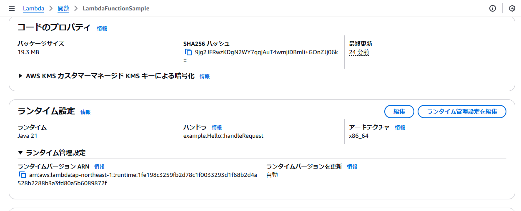521x211 pixels.
Task: Click the 自動 runtime update value
Action: click(x=272, y=175)
